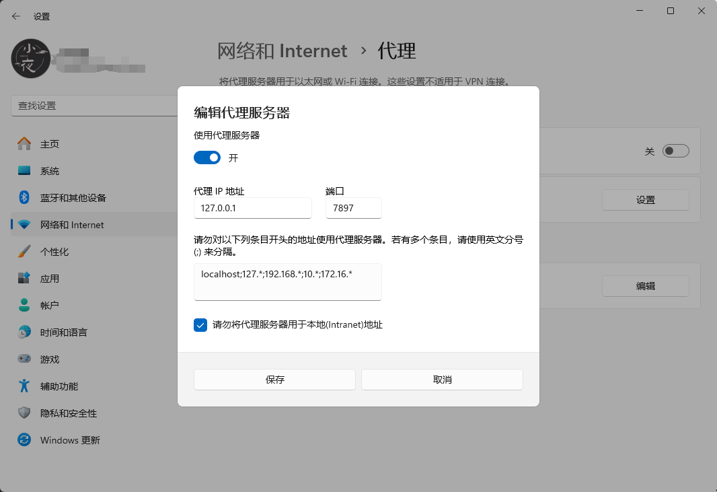717x492 pixels.
Task: Click the Bluetooth icon in sidebar
Action: click(x=24, y=198)
